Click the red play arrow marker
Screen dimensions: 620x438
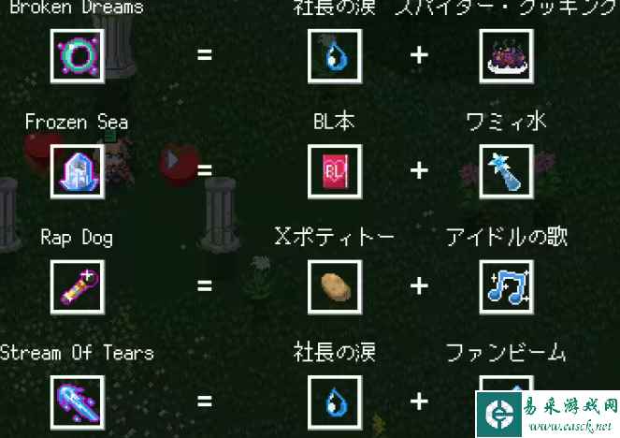[x=177, y=163]
